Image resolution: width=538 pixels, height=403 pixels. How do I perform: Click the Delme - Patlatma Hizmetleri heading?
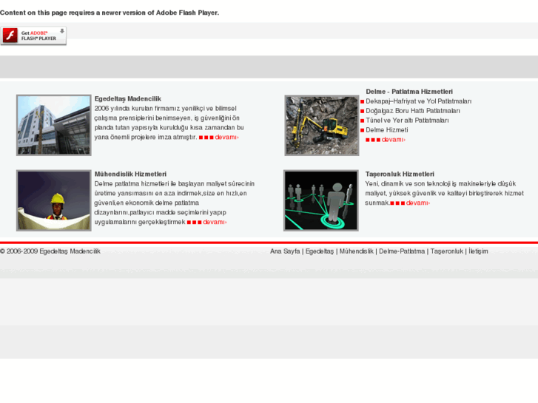point(409,92)
